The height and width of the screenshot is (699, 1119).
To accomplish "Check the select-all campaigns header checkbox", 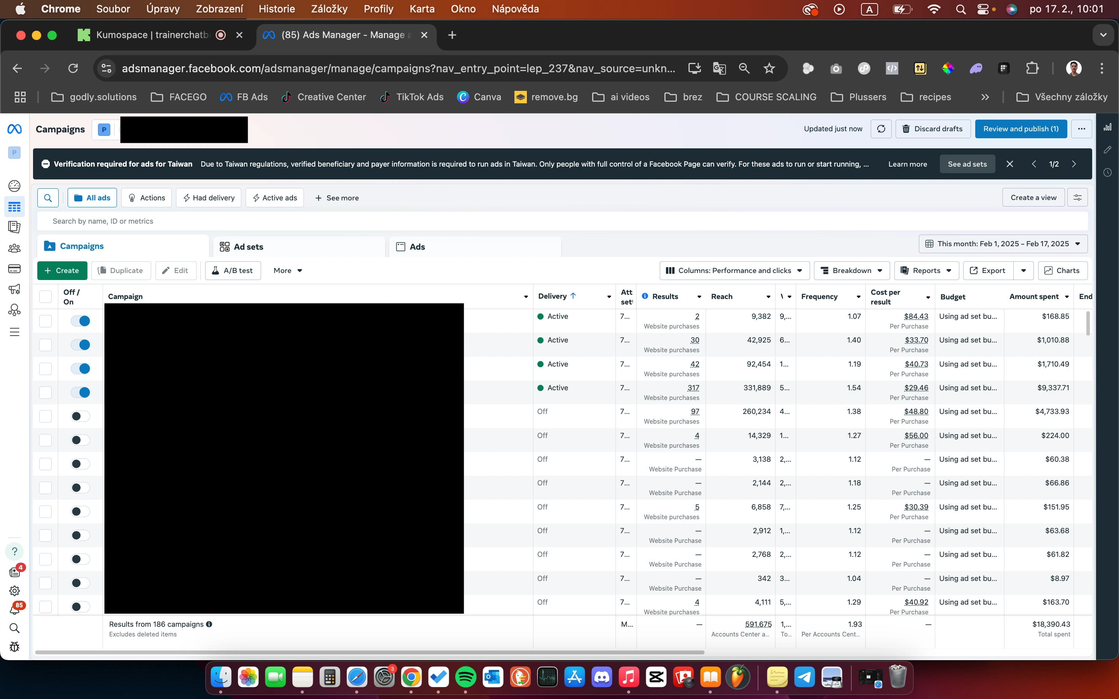I will (45, 297).
